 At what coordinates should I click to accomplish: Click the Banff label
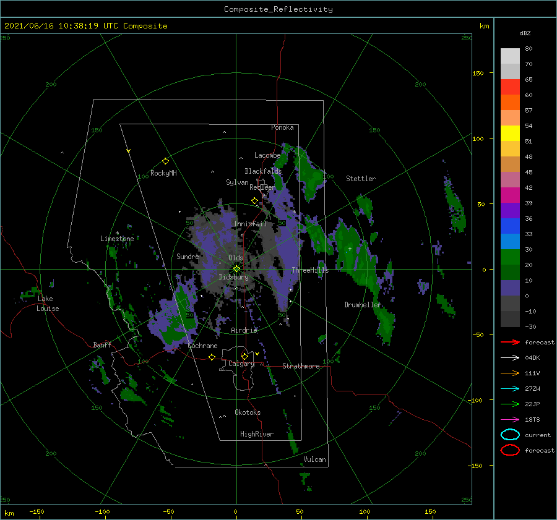coord(102,344)
